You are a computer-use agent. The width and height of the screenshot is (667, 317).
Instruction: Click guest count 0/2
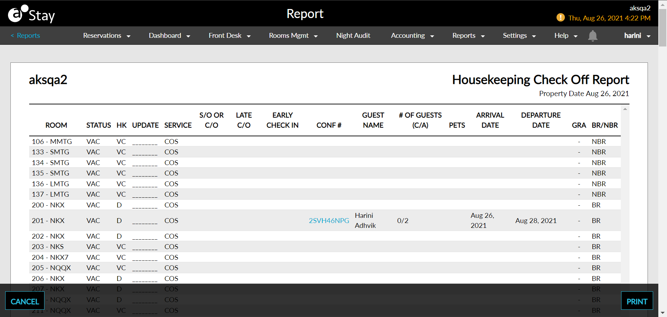(x=403, y=221)
